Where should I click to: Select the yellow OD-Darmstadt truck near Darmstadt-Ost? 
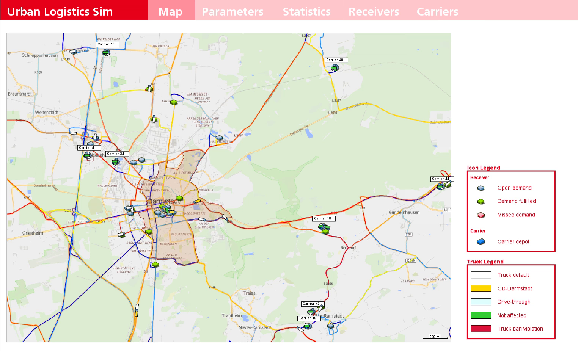197,201
